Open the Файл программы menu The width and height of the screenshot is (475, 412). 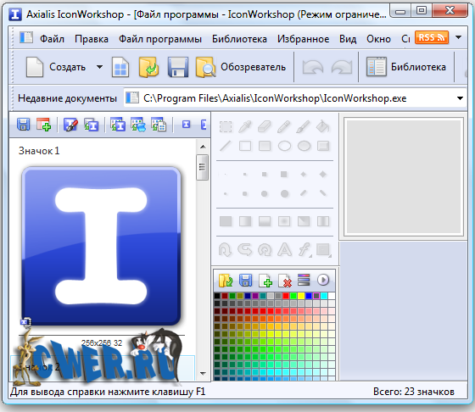(160, 39)
